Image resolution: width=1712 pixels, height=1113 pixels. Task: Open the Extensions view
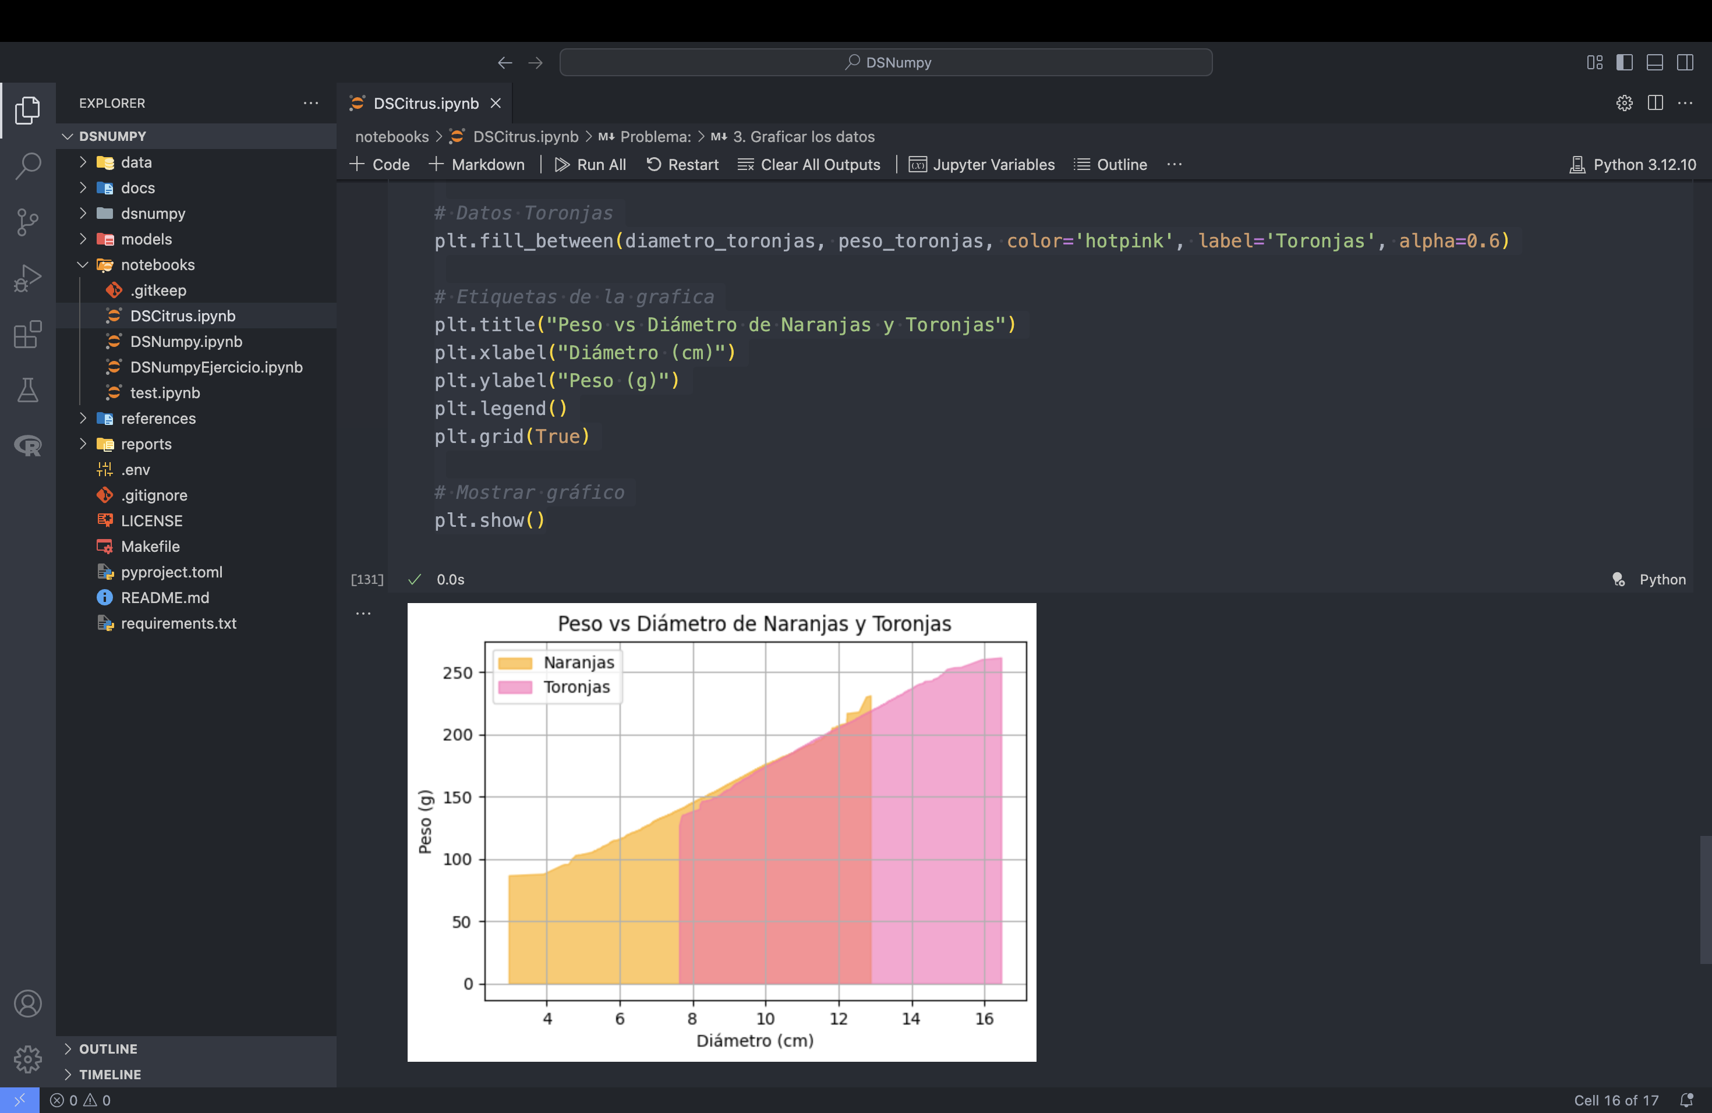pos(27,334)
